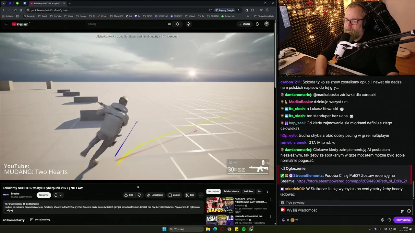Open the browser extensions puzzle icon
Viewport: 415px width, 233px height.
[253, 10]
